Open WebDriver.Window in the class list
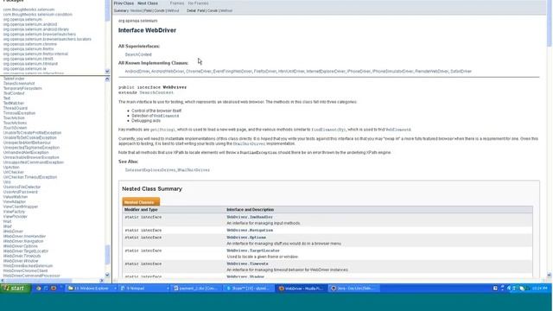 coord(21,261)
